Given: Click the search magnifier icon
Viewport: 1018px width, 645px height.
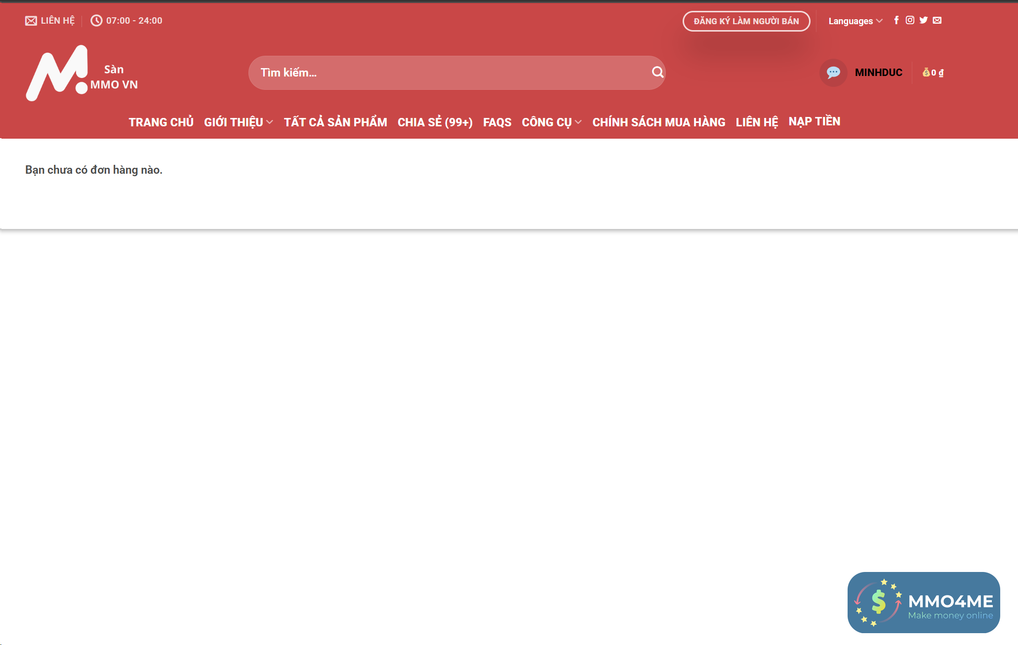Looking at the screenshot, I should [657, 72].
